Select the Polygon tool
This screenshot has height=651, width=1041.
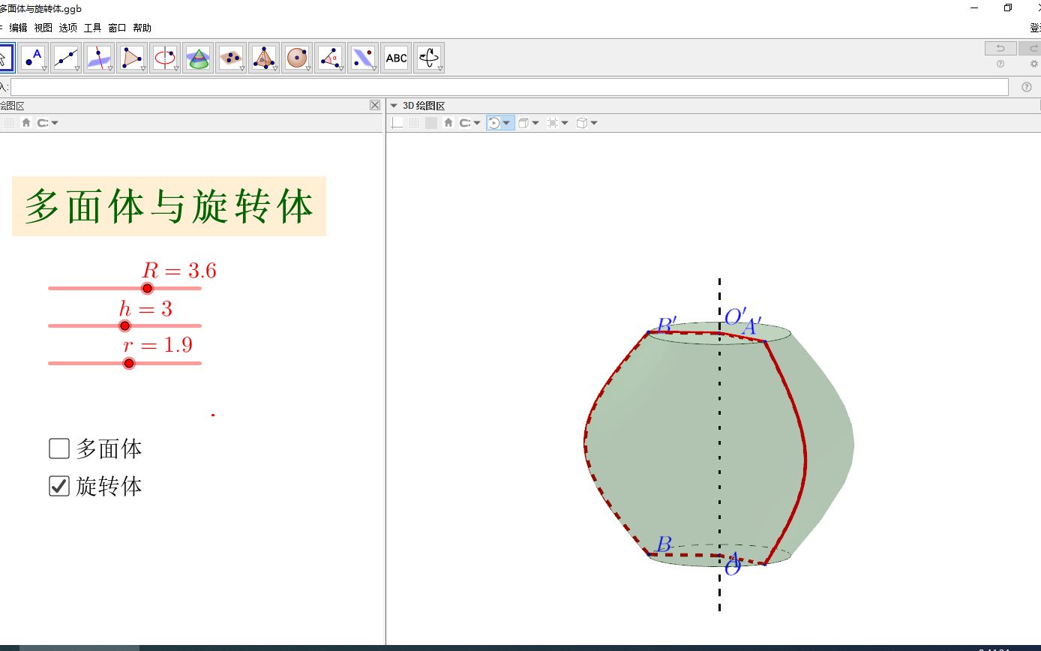coord(132,58)
